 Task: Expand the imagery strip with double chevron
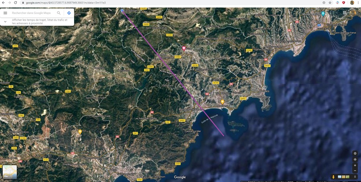pos(355,177)
